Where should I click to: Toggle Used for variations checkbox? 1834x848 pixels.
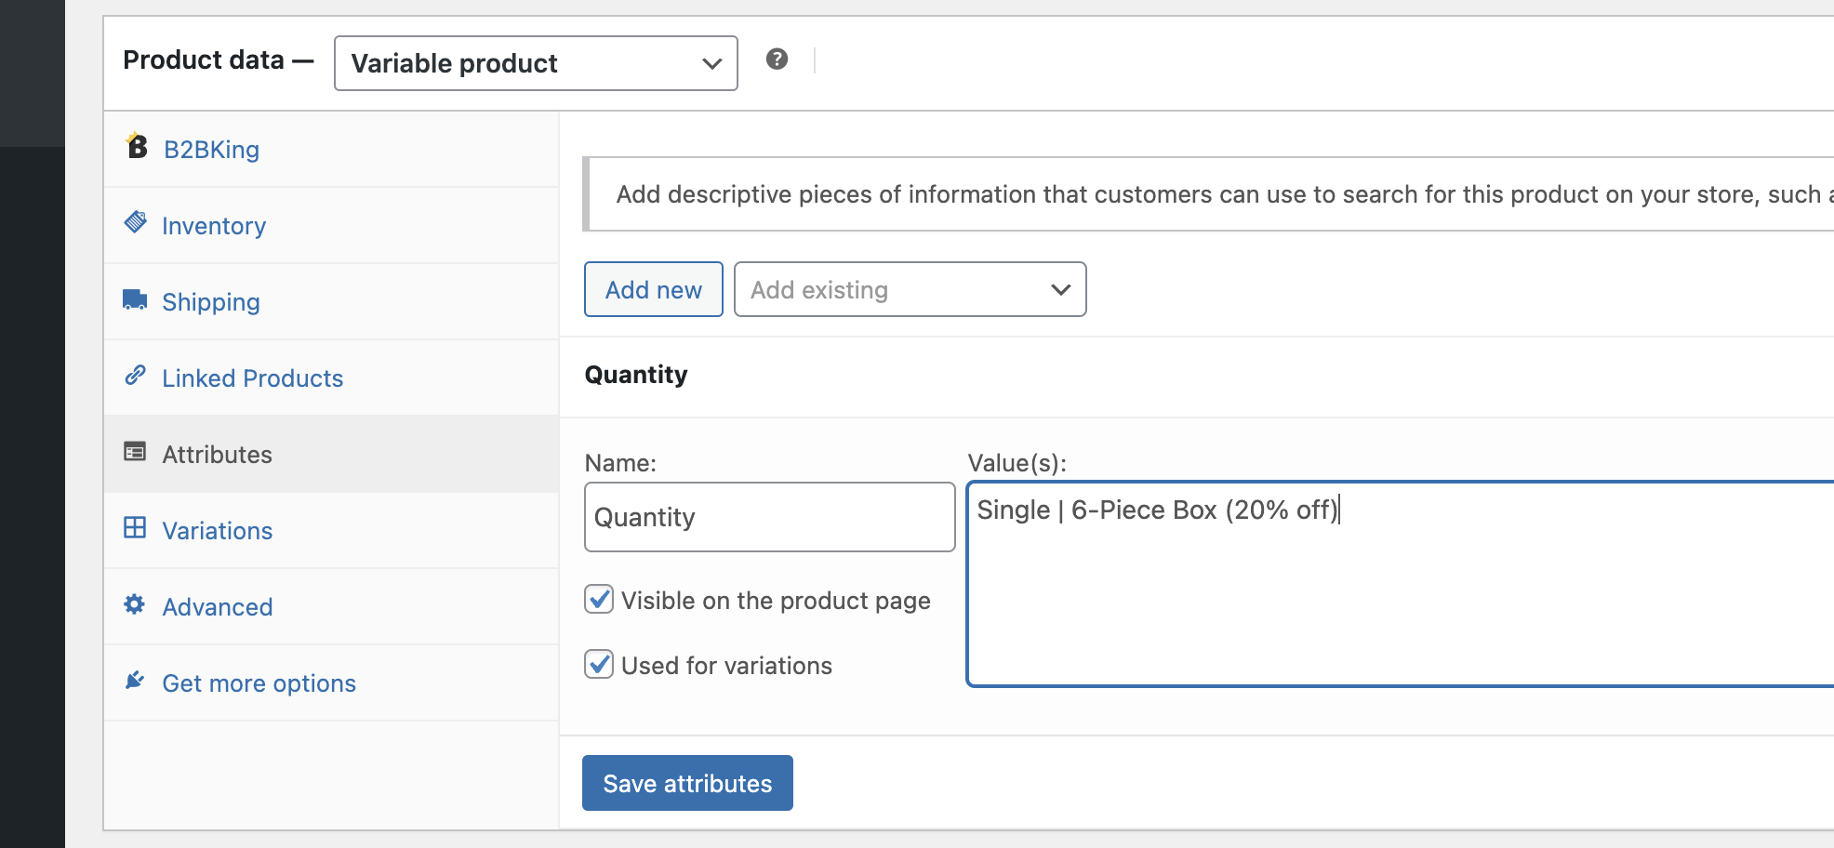(x=599, y=664)
